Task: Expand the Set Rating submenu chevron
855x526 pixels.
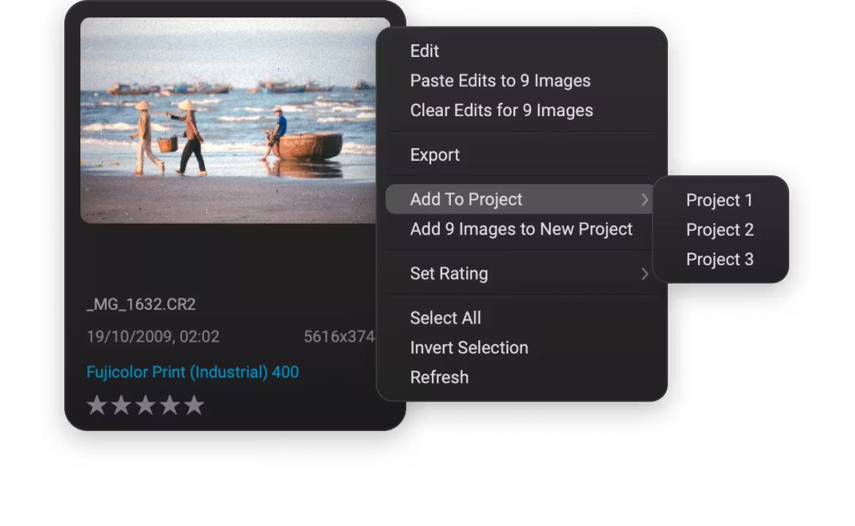Action: coord(645,274)
